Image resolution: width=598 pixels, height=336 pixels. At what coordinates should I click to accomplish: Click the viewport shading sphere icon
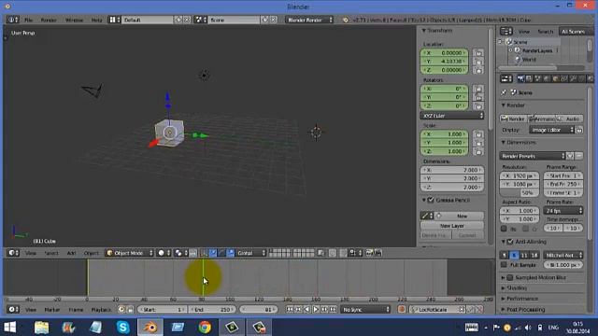(x=164, y=253)
